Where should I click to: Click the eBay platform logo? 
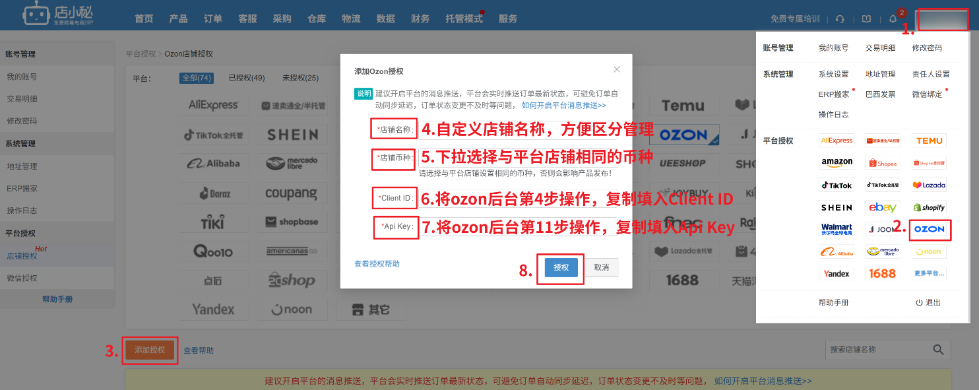point(882,207)
